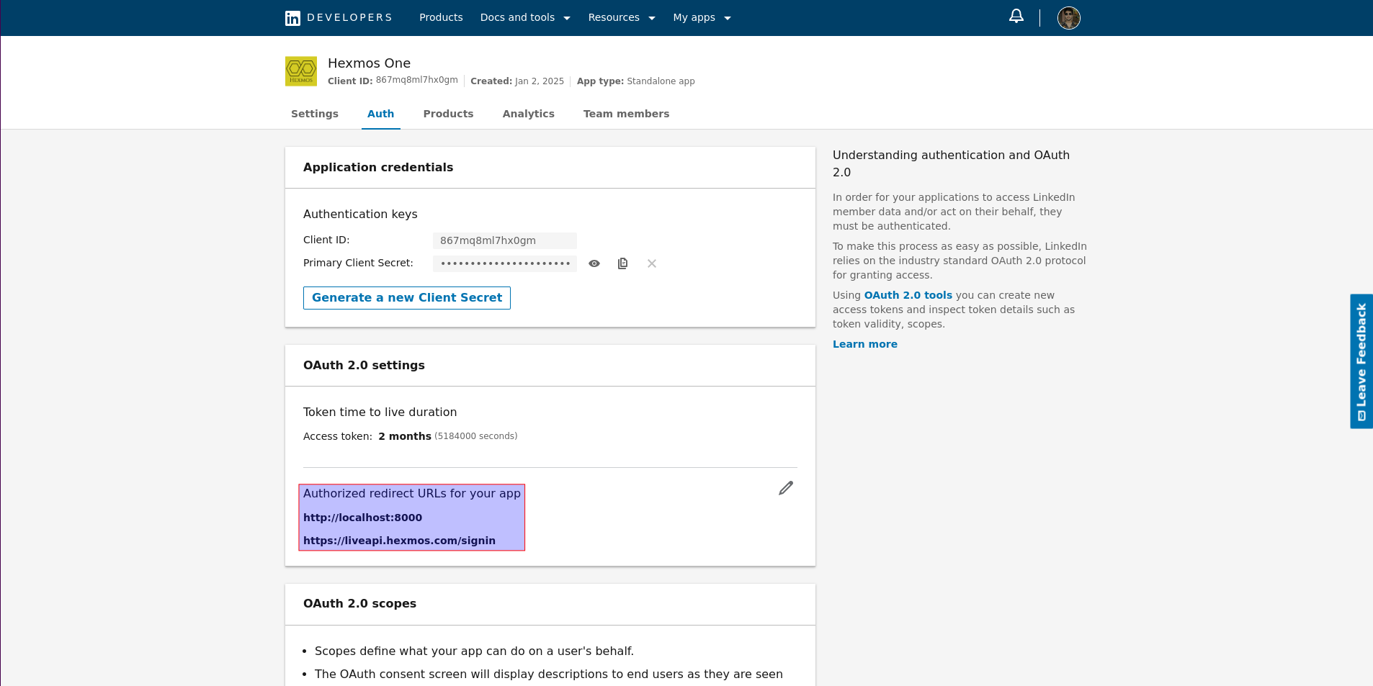Reveal the Primary Client Secret
Screen dimensions: 1373x686
click(594, 263)
